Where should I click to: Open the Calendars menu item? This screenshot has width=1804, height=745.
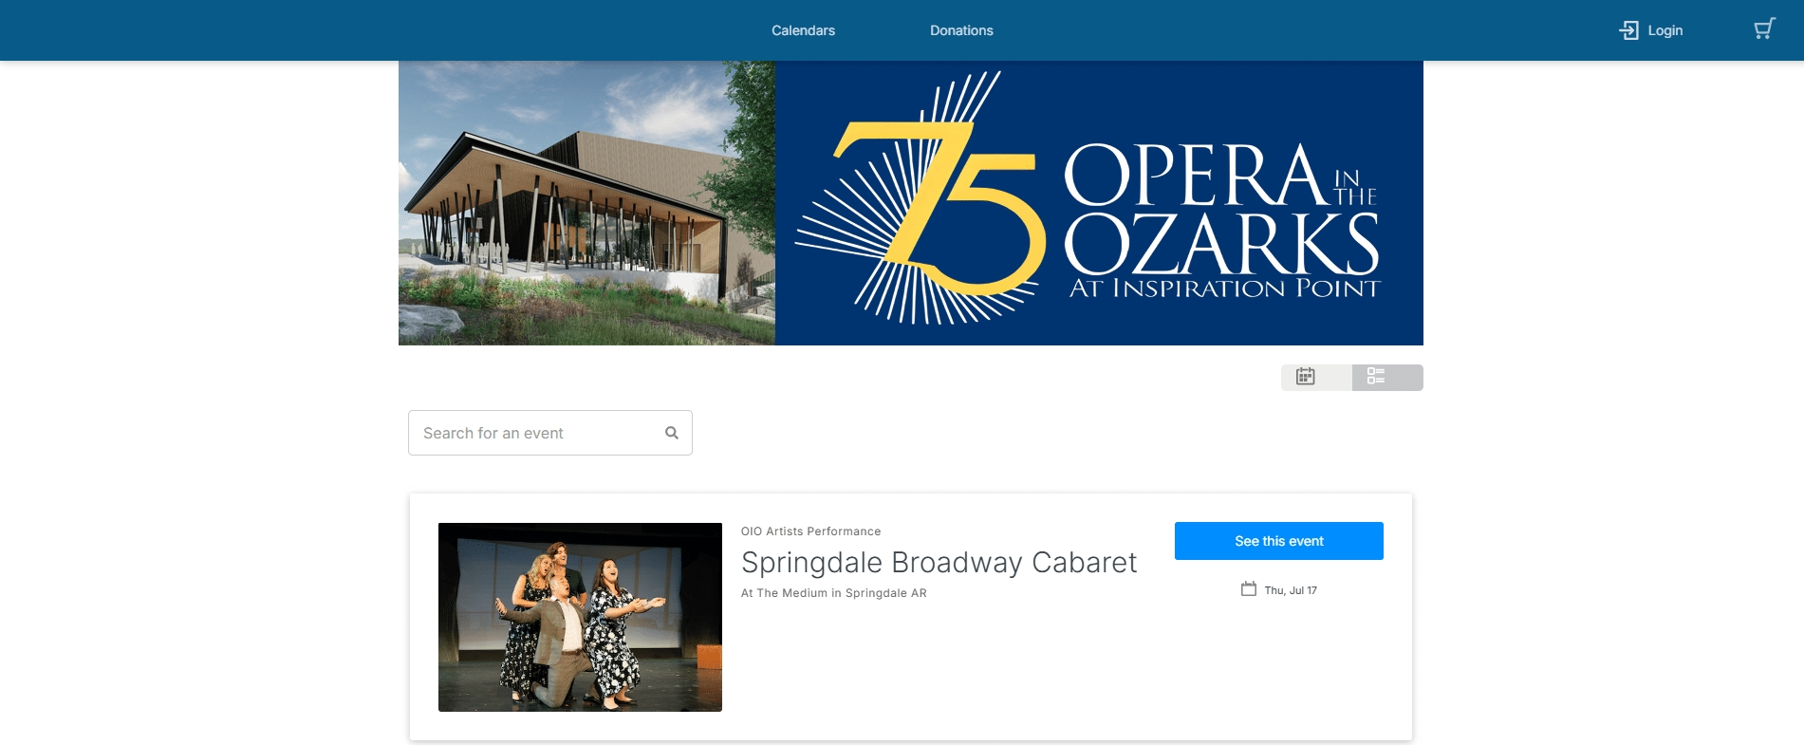(x=803, y=30)
